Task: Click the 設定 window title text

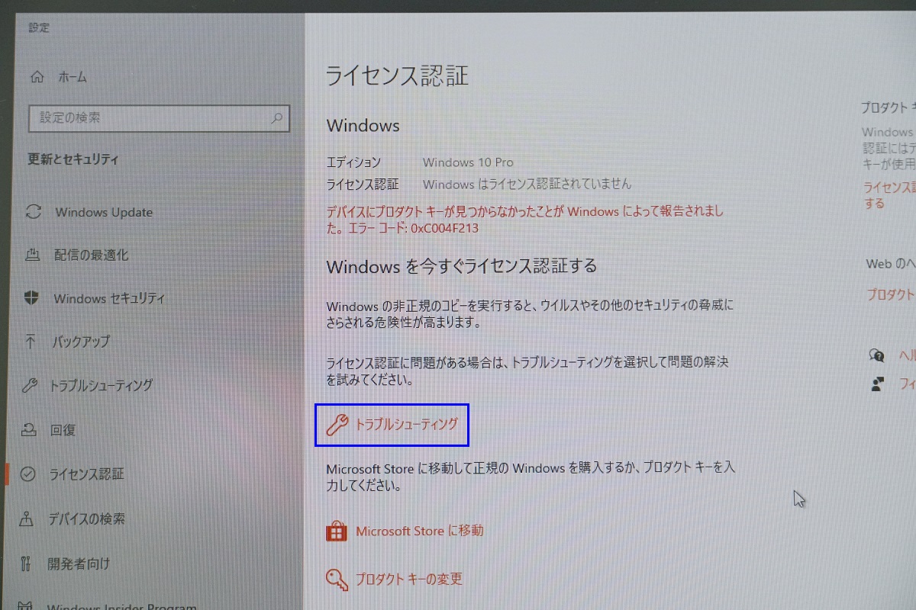Action: pos(39,27)
